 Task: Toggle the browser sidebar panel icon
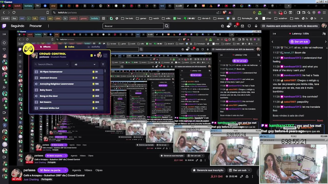pyautogui.click(x=299, y=12)
